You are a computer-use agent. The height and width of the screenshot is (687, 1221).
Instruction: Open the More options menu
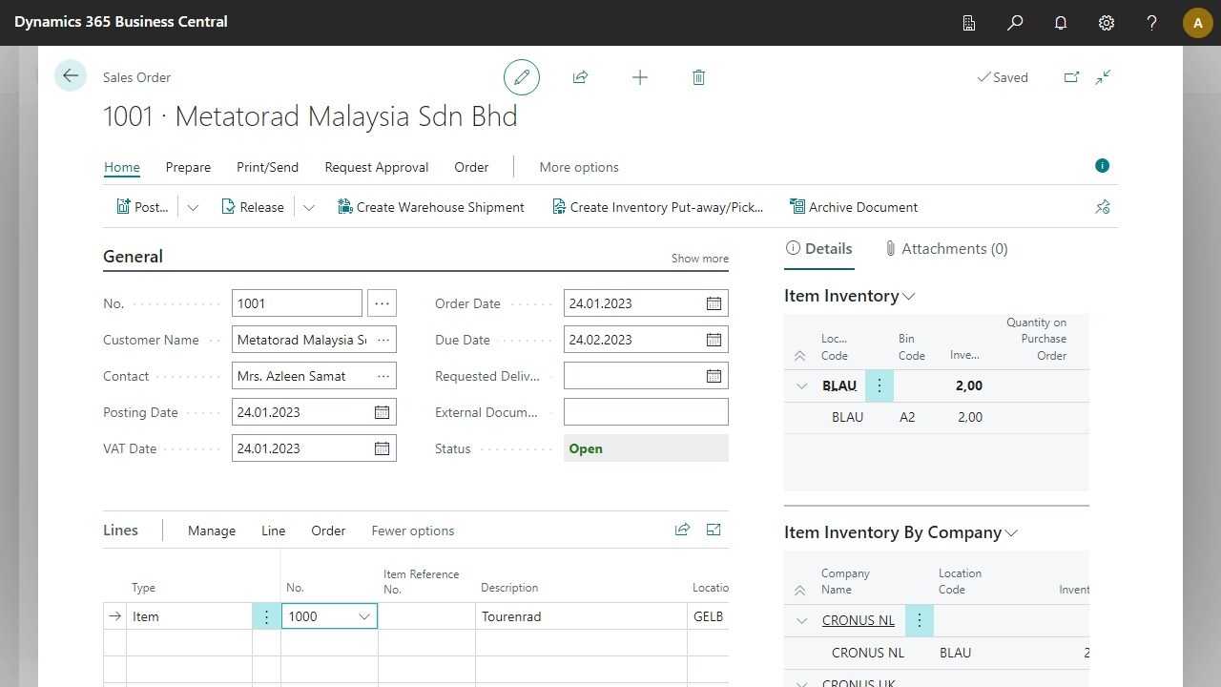coord(579,167)
